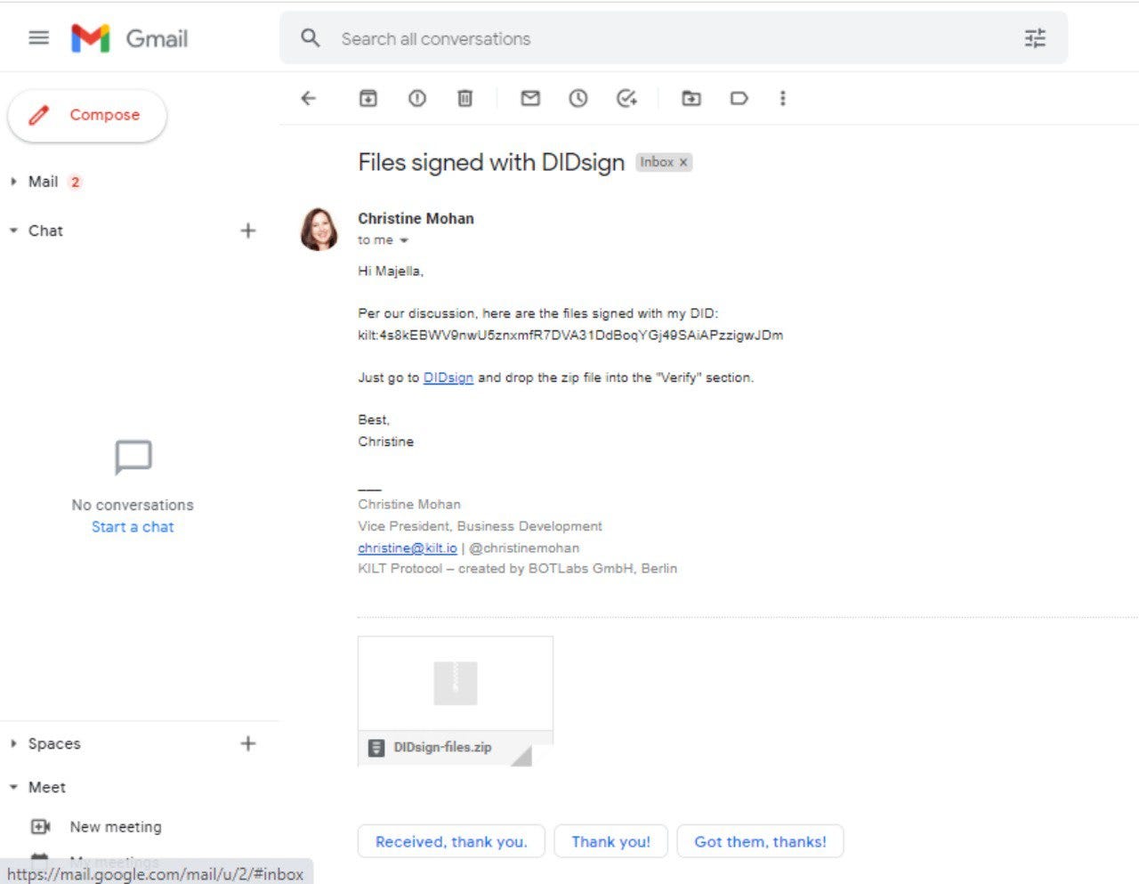
Task: Collapse the Meet section
Action: [13, 787]
